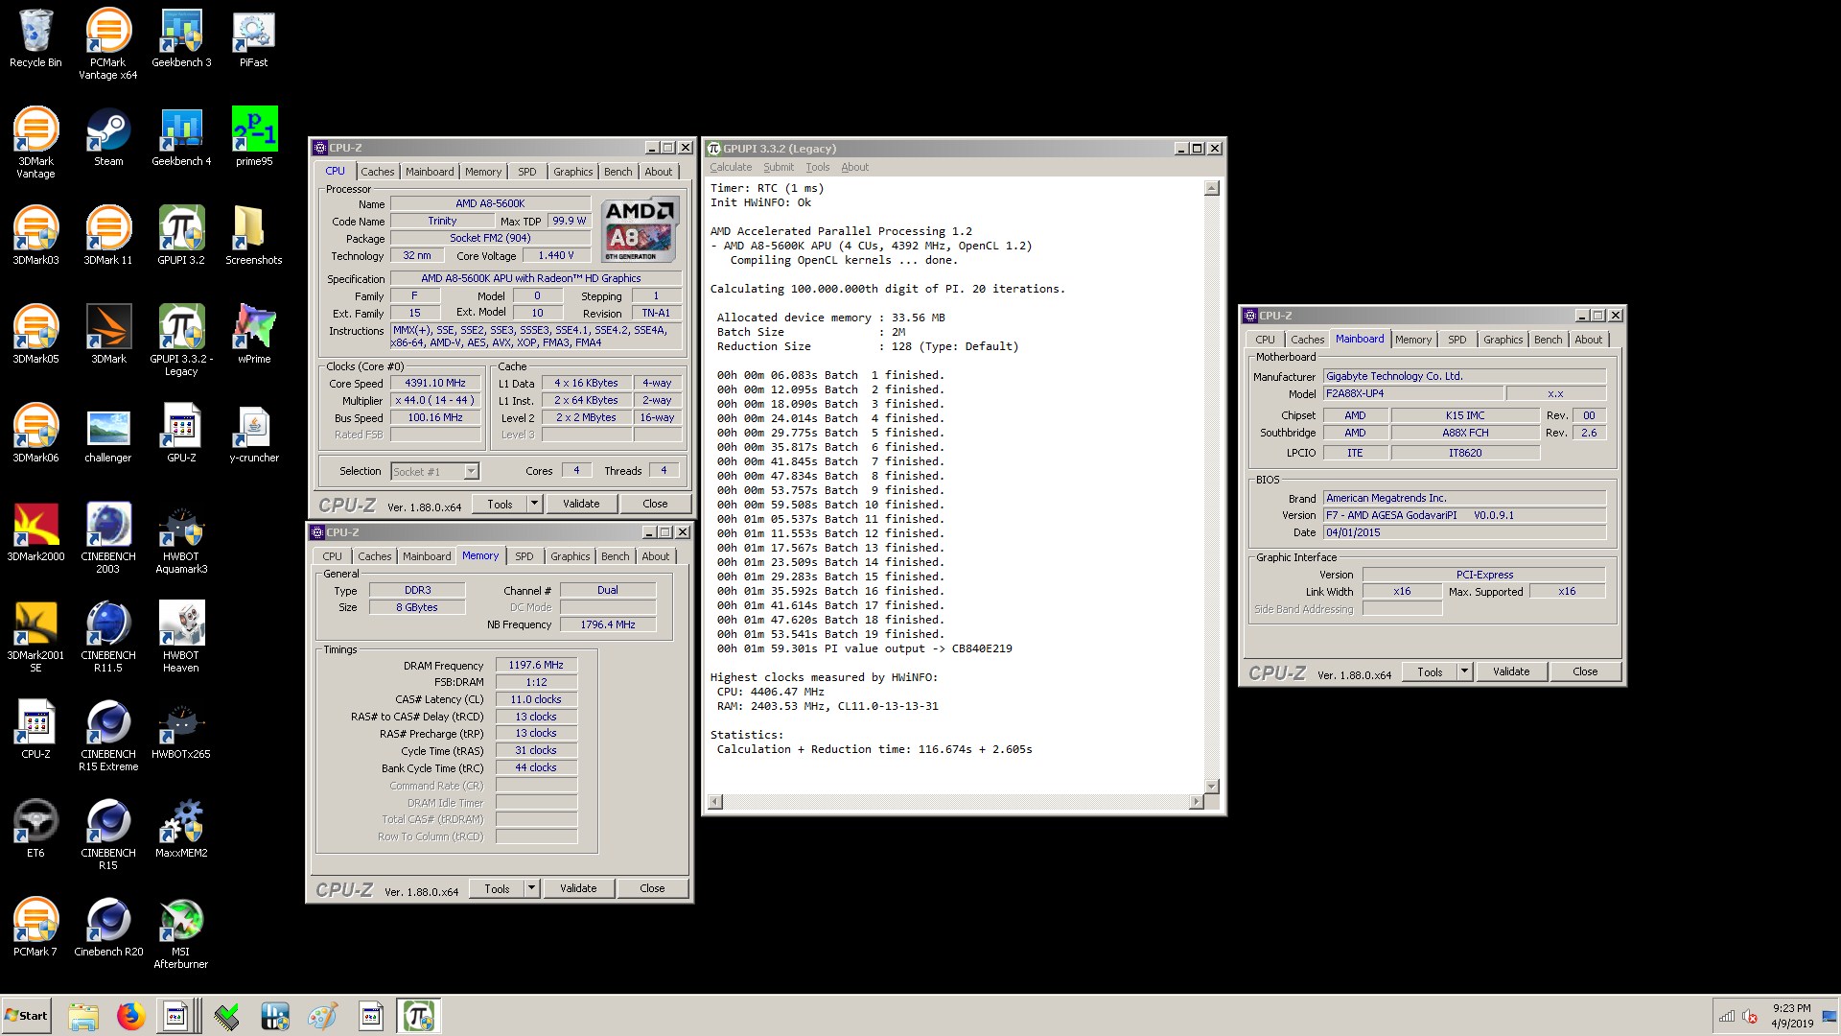Expand Tools dropdown arrow in CPU tab window

click(534, 504)
